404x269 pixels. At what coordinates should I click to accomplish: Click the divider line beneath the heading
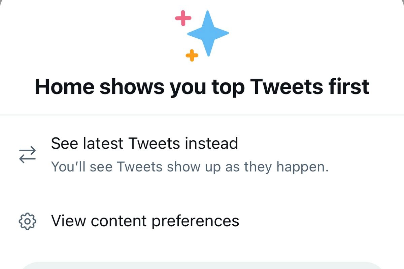coord(202,115)
